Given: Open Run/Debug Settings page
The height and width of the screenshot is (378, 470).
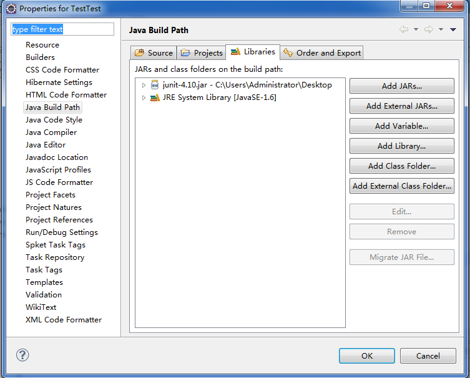Looking at the screenshot, I should tap(62, 232).
